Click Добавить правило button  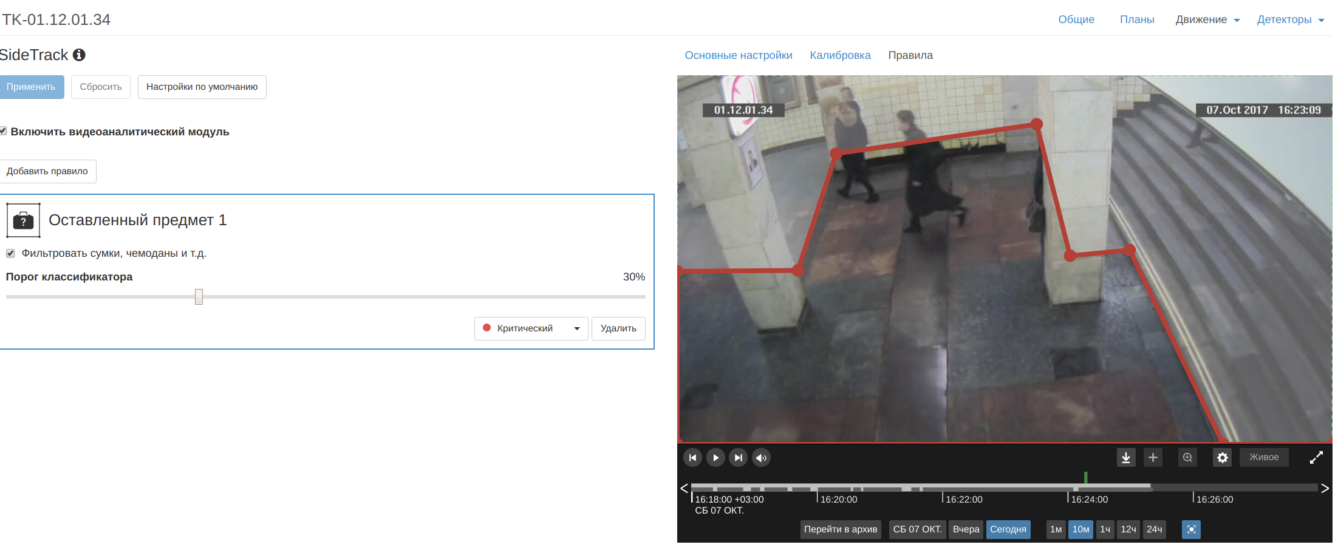[x=47, y=171]
